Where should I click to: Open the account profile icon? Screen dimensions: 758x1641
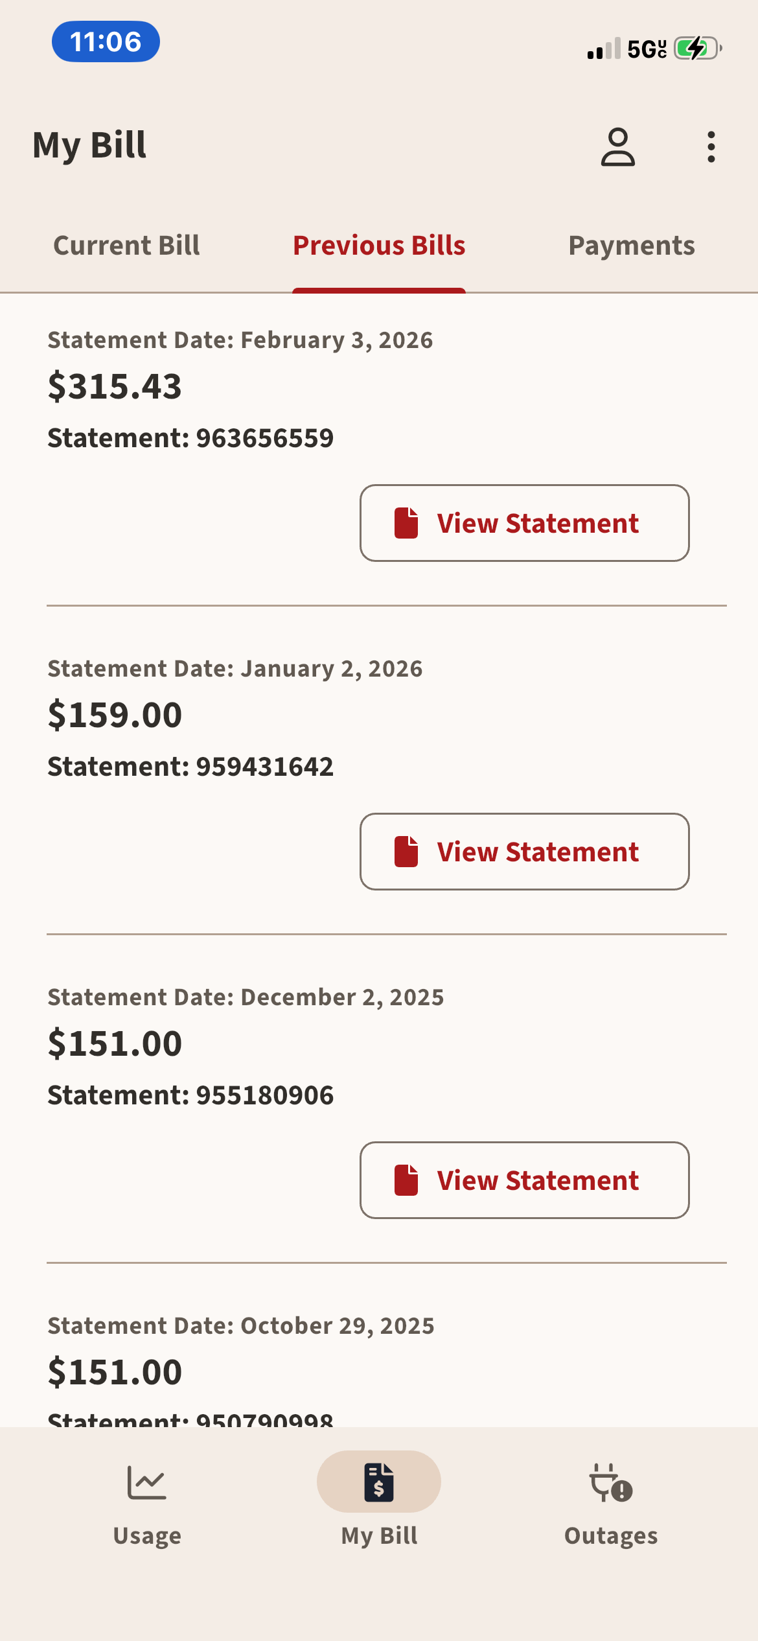tap(617, 147)
